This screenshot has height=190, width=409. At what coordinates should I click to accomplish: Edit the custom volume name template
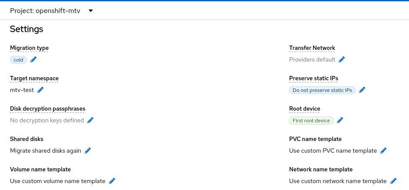(112, 181)
